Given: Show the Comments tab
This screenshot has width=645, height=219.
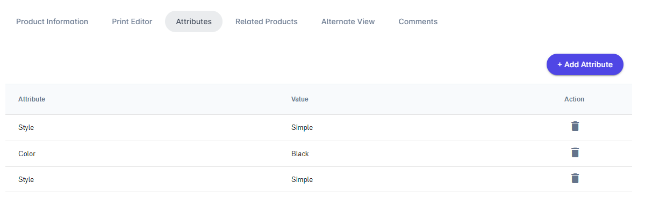Looking at the screenshot, I should point(418,21).
